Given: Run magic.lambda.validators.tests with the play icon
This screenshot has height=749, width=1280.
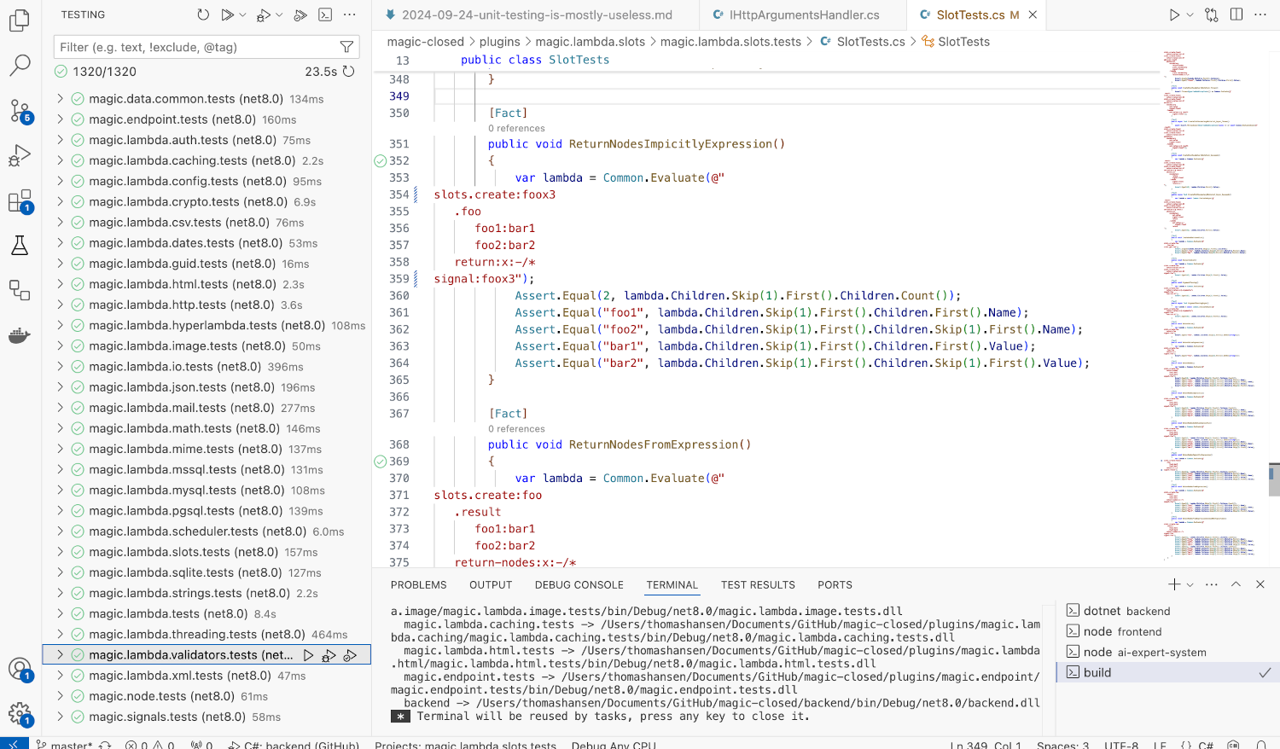Looking at the screenshot, I should point(308,655).
